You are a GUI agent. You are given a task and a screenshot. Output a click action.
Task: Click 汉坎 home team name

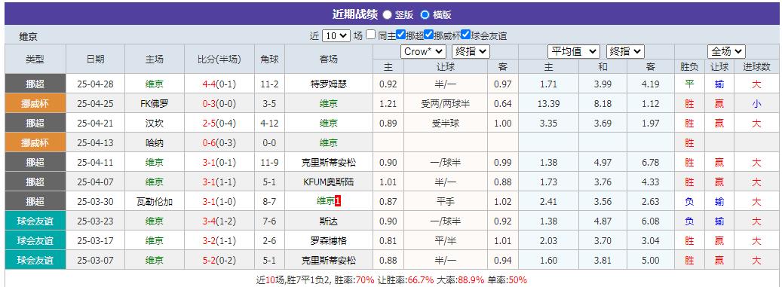click(x=154, y=124)
